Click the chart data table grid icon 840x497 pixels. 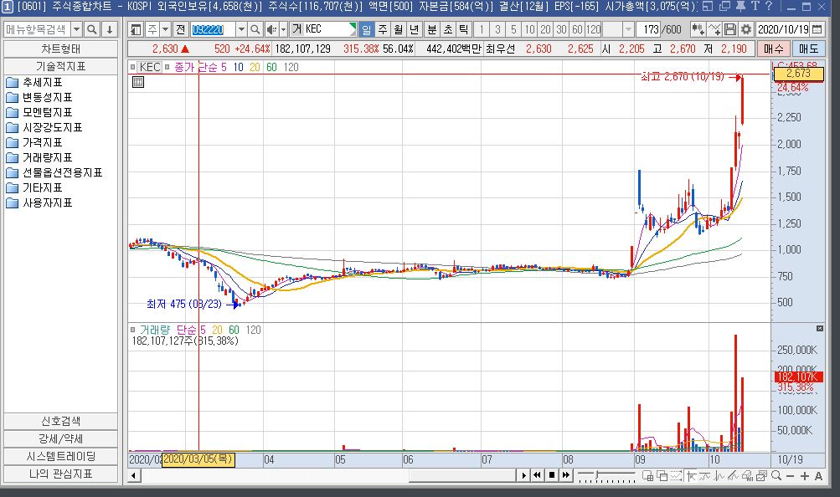point(138,82)
